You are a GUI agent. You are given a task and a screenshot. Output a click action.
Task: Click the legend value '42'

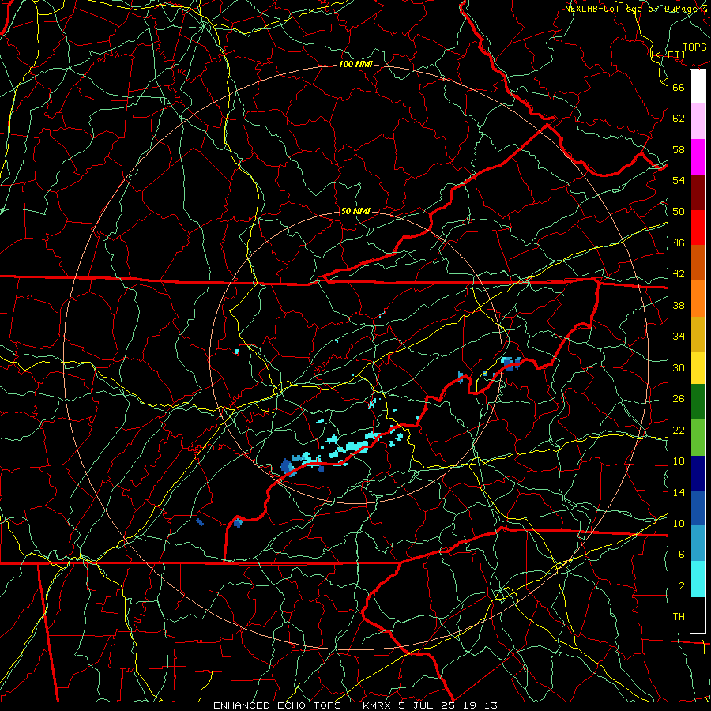[679, 274]
